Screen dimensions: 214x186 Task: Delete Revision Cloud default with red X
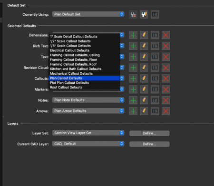[166, 68]
